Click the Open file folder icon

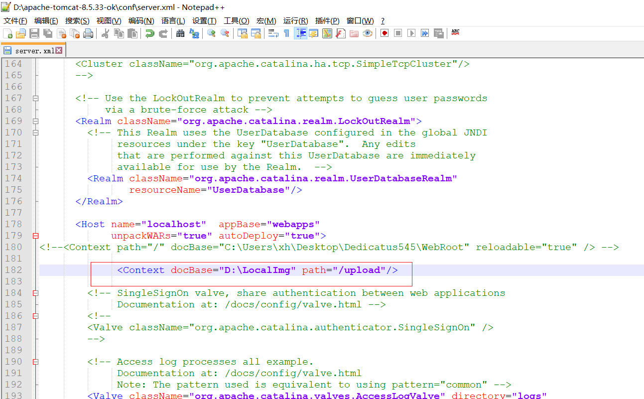pyautogui.click(x=21, y=33)
